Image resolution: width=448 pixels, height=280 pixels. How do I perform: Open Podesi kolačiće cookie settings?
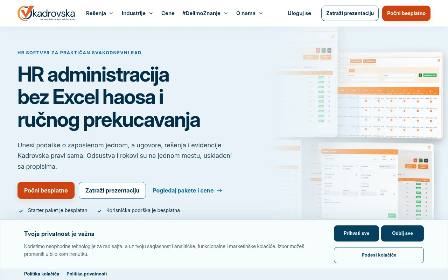coord(379,255)
